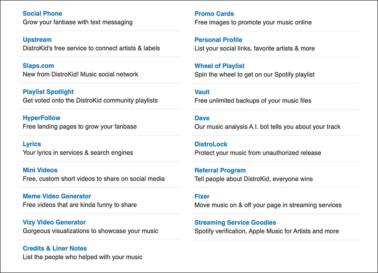Click the Upstream link
Viewport: 378px width, 273px height.
click(37, 39)
